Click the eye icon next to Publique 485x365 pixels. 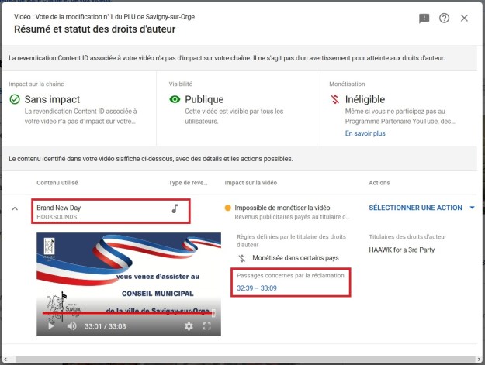175,99
